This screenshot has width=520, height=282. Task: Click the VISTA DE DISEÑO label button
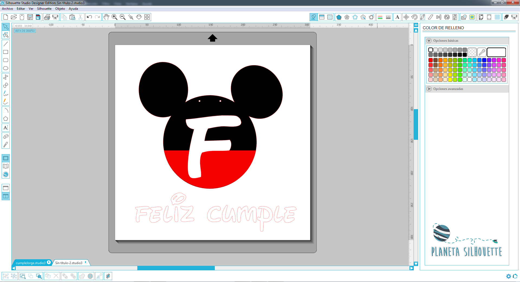coord(25,31)
